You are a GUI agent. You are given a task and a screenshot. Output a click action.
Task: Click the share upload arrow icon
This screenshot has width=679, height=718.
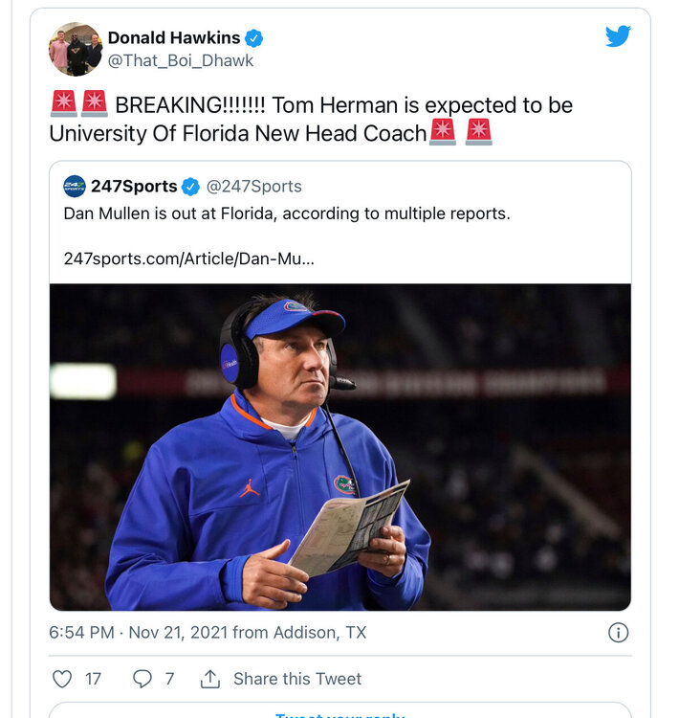[210, 679]
